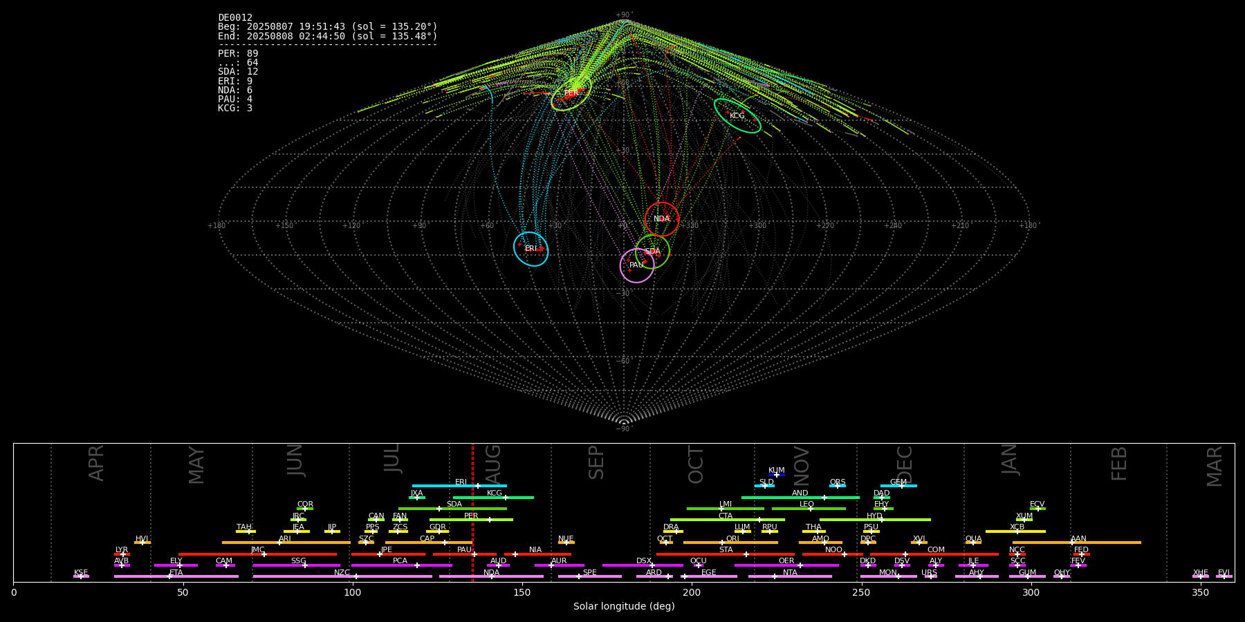Click the EVI shower label in timeline
1245x622 pixels.
coord(1224,573)
